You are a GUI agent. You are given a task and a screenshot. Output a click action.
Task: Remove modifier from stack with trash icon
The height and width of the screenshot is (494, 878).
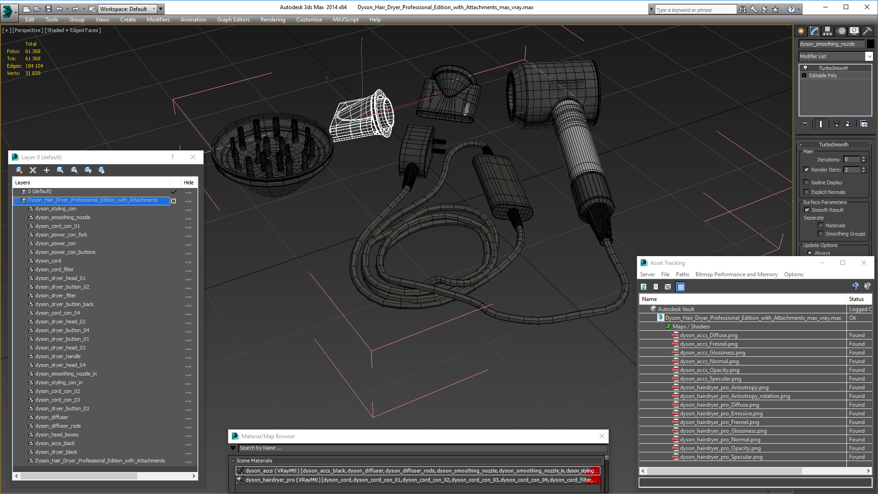click(x=847, y=123)
